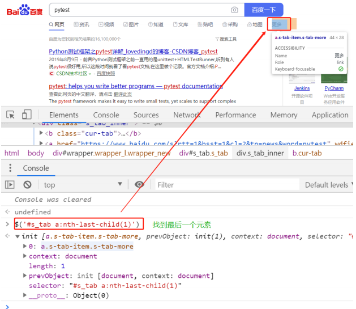Select the drawer Console tab
The height and width of the screenshot is (309, 356).
click(36, 168)
